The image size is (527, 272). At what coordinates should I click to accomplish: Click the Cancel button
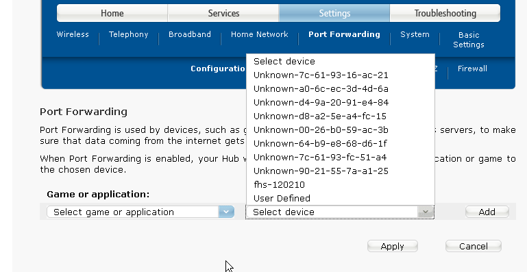click(474, 246)
